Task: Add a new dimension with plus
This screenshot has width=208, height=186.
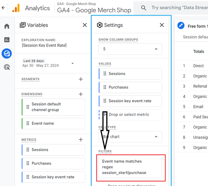Action: click(x=81, y=94)
